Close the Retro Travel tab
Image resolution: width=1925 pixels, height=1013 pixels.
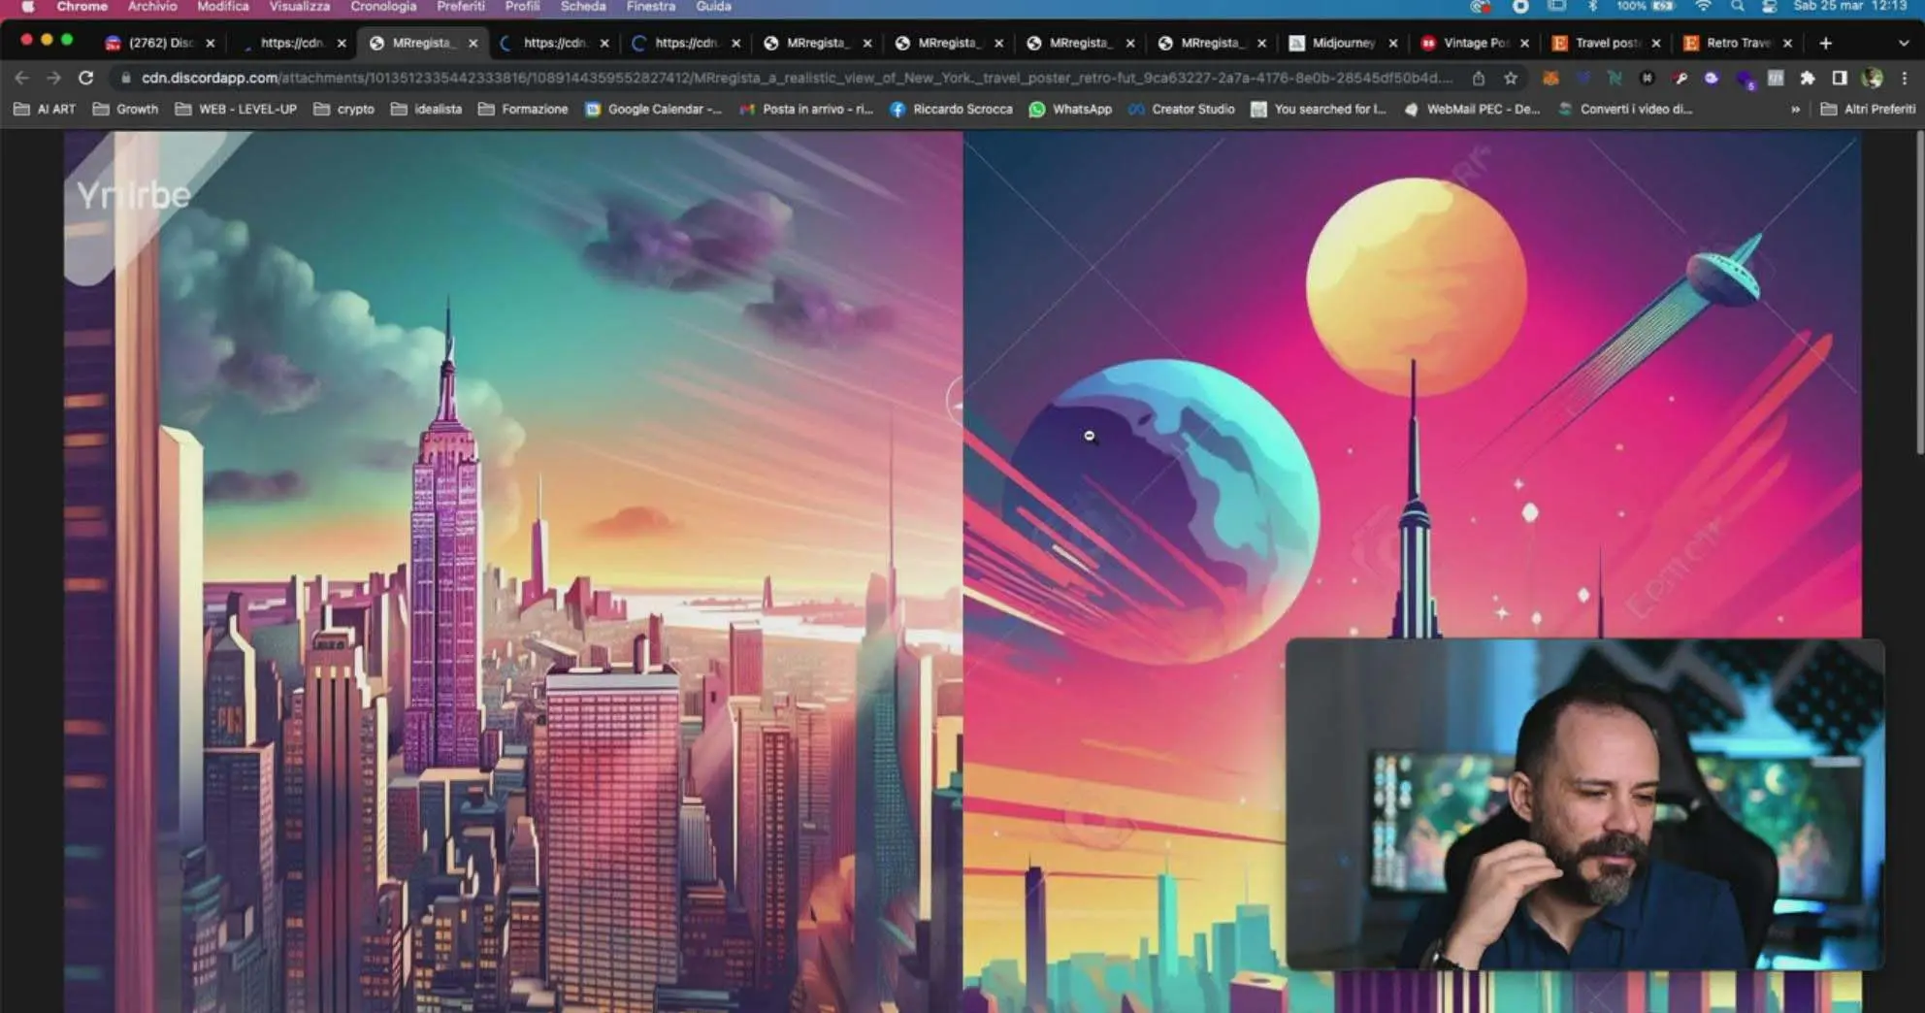(x=1787, y=43)
